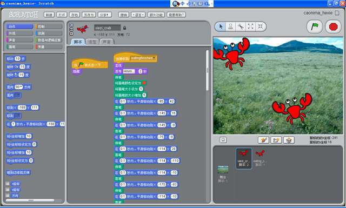The image size is (346, 208).
Task: Click the 需要帮助? help button
Action: [176, 15]
